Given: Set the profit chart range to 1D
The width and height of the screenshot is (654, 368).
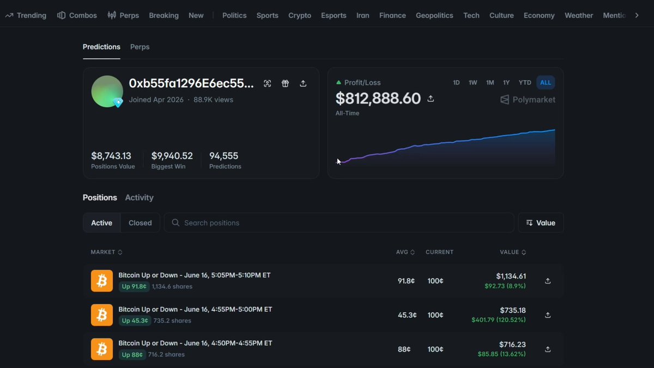Looking at the screenshot, I should point(456,82).
